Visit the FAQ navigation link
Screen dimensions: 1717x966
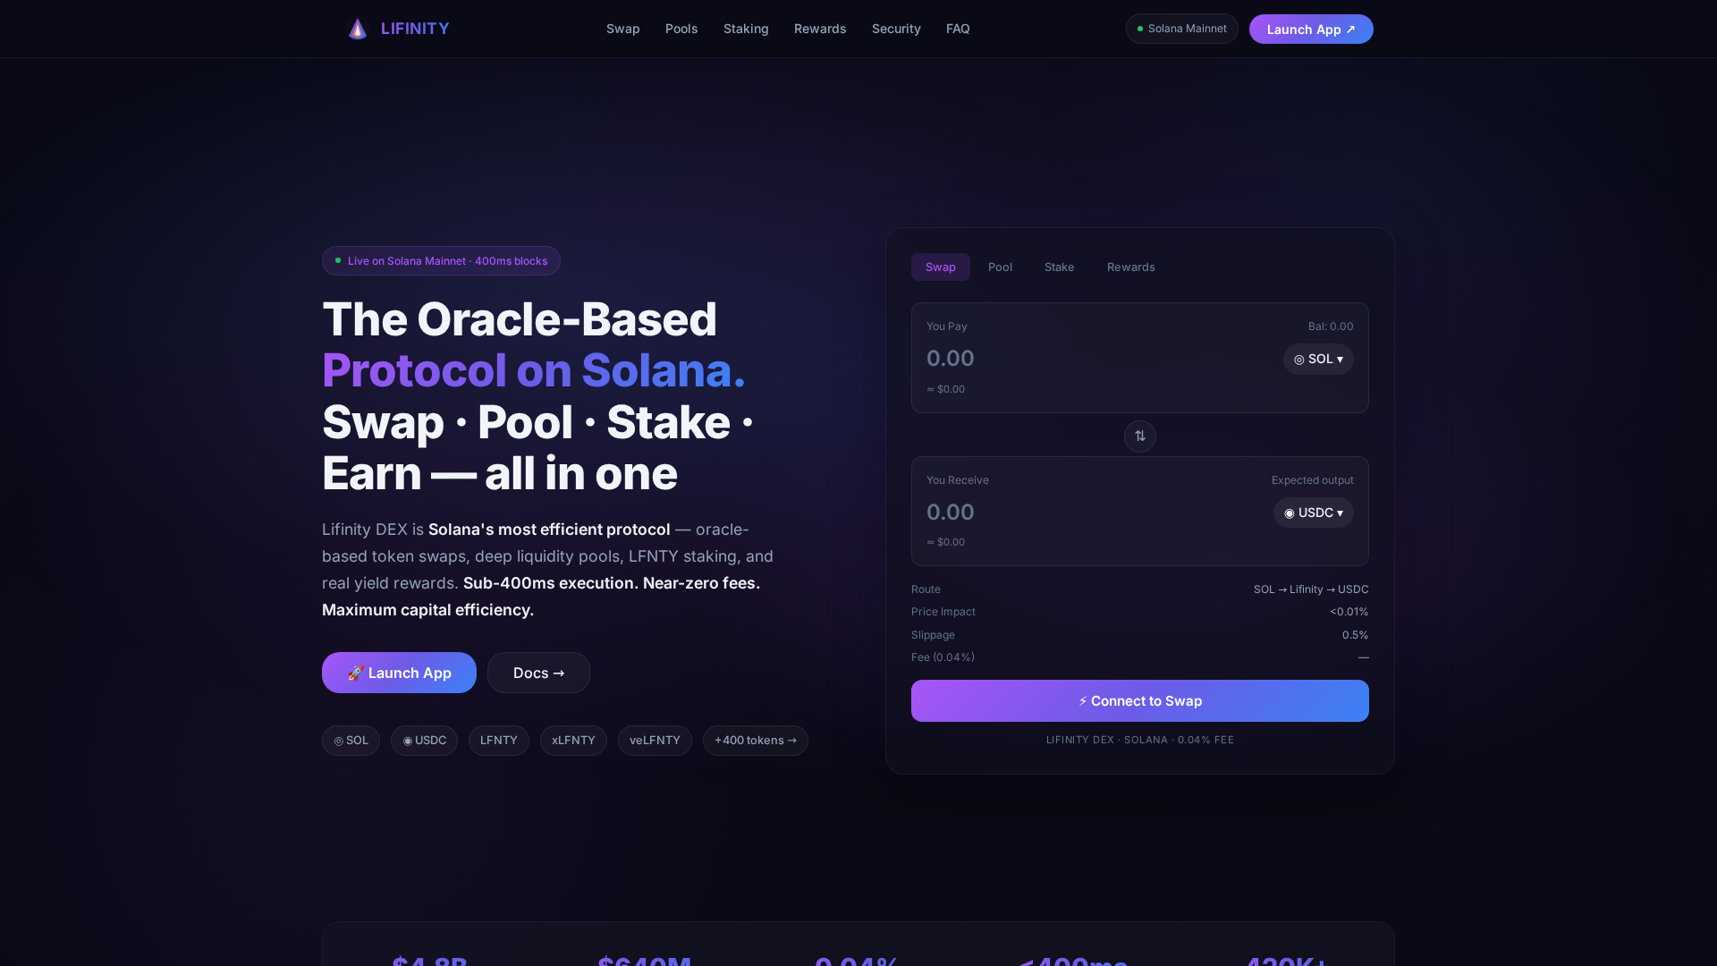coord(958,29)
